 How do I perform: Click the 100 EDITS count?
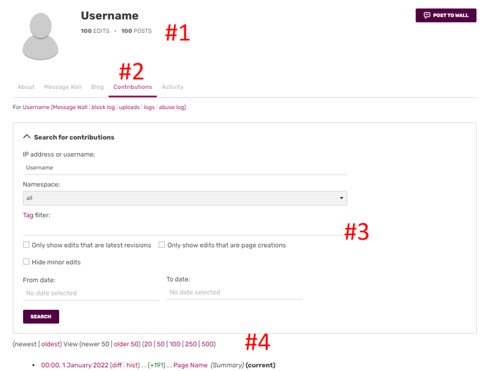[x=95, y=31]
